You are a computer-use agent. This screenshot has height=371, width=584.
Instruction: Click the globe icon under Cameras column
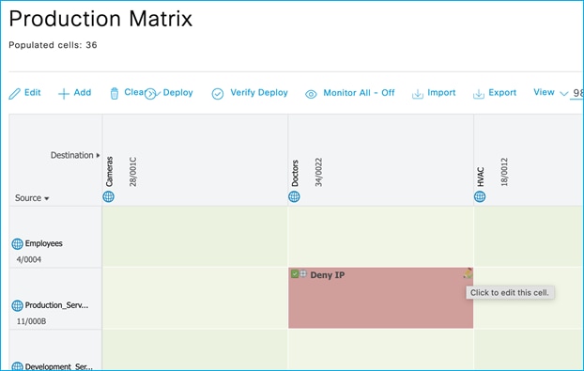(x=108, y=196)
